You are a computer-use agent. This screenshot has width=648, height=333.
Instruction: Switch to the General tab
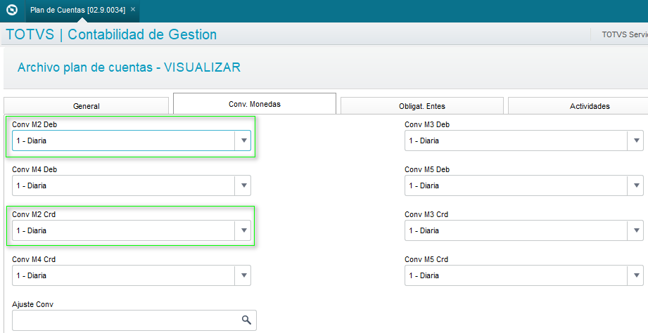[87, 106]
